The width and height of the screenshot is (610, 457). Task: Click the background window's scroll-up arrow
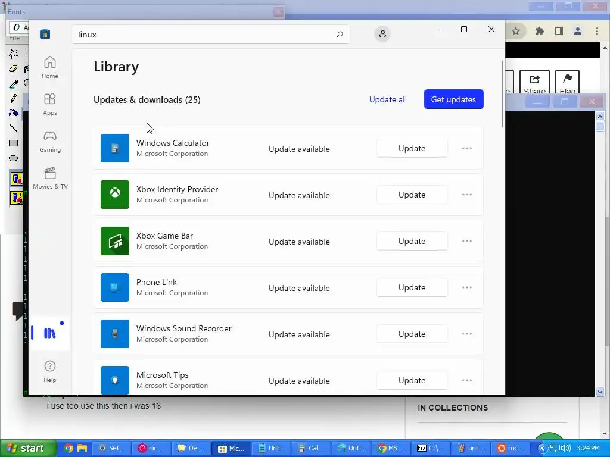(x=600, y=117)
